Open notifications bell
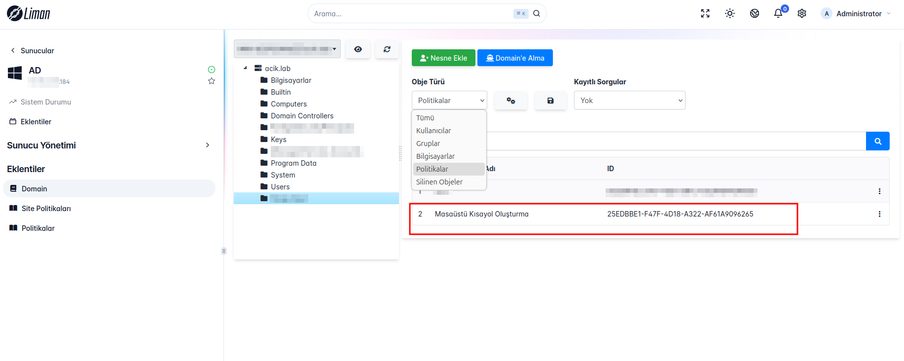Screen dimensions: 904x361 tap(778, 13)
